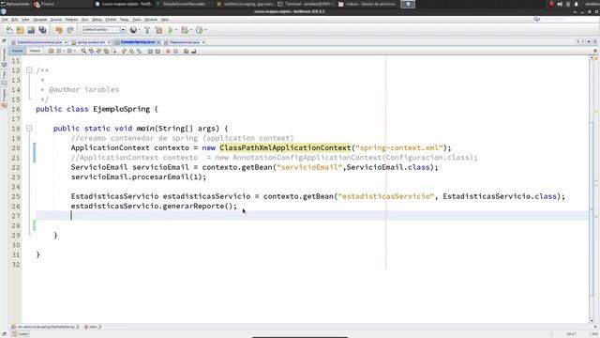Image resolution: width=600 pixels, height=338 pixels.
Task: Click the 'ClassPathXmlApplicationContext' highlighted word
Action: pyautogui.click(x=285, y=147)
